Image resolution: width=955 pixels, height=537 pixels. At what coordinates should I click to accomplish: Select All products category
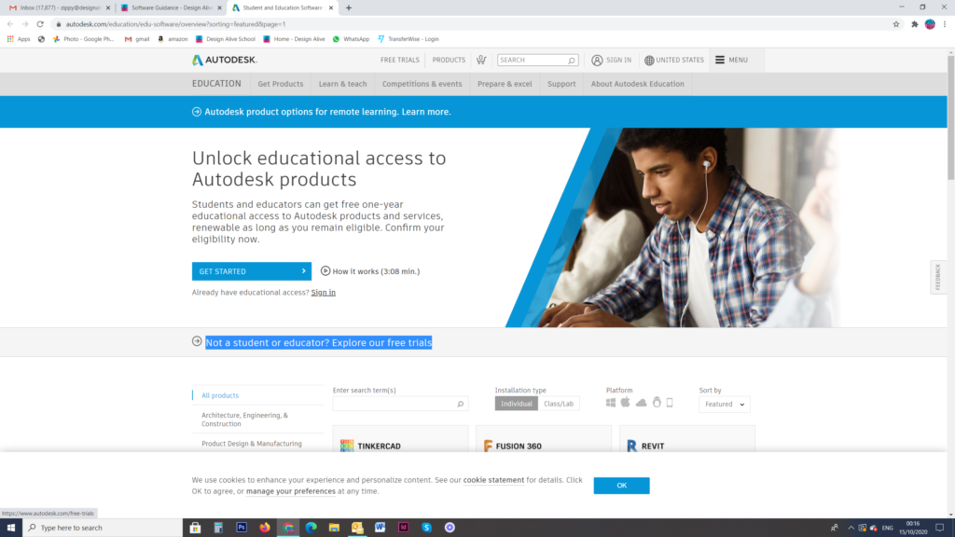[x=220, y=395]
